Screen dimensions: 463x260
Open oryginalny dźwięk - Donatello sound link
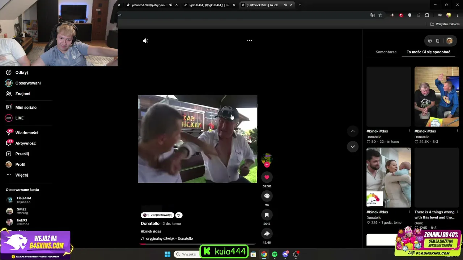coord(169,239)
